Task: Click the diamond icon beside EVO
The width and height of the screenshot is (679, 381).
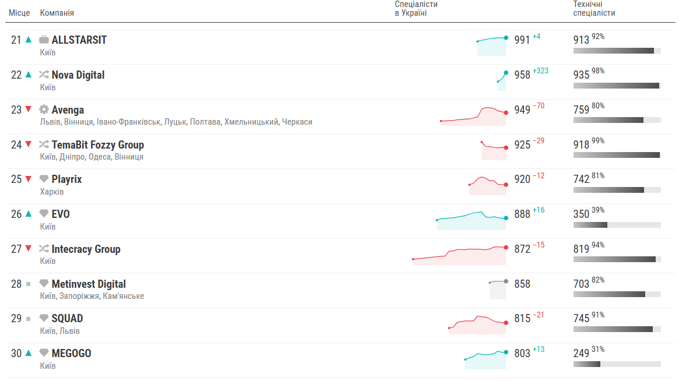Action: click(44, 213)
